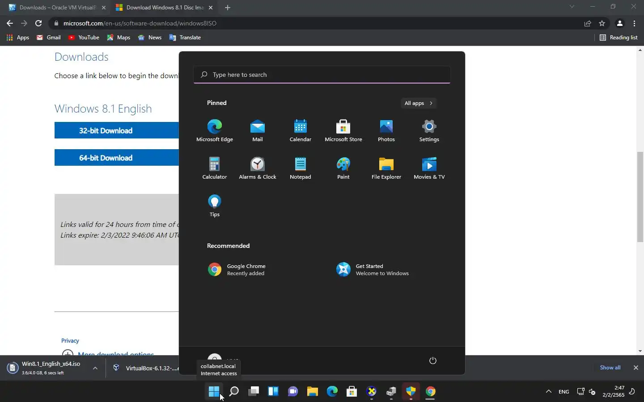The width and height of the screenshot is (644, 402).
Task: Open Apps bookmark
Action: [18, 38]
